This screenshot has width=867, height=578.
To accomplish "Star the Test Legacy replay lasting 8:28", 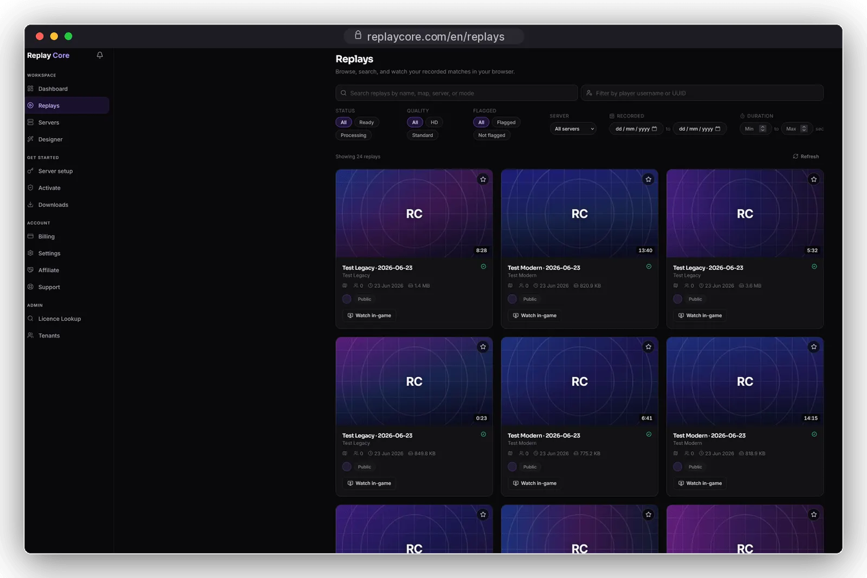I will click(x=483, y=179).
